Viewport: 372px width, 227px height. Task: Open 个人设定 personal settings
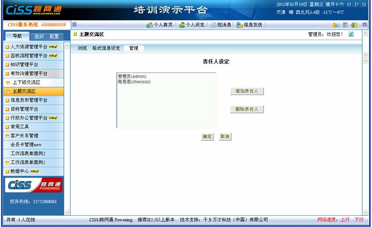click(x=192, y=25)
